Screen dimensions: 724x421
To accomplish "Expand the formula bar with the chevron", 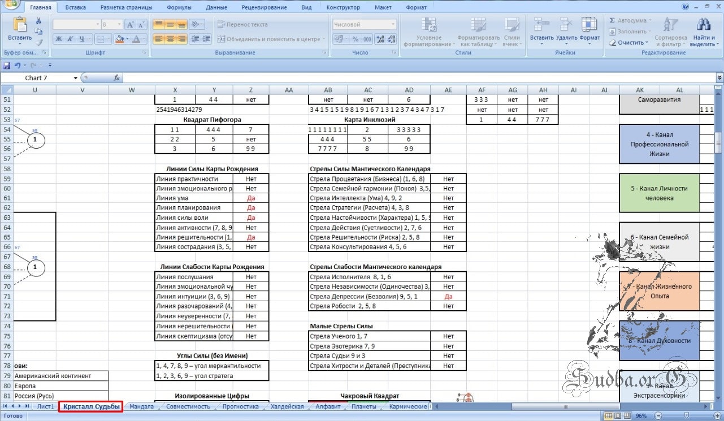I will [x=719, y=78].
